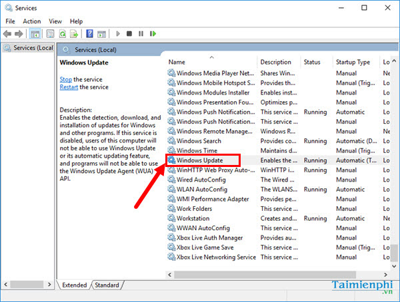Click gear icon next to Windows Search
The height and width of the screenshot is (302, 400).
tap(171, 141)
